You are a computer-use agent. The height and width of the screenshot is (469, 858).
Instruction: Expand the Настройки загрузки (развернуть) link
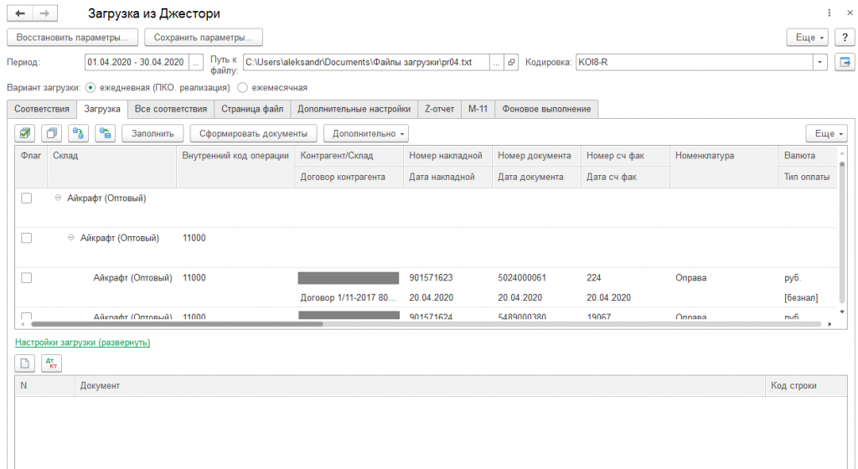82,343
